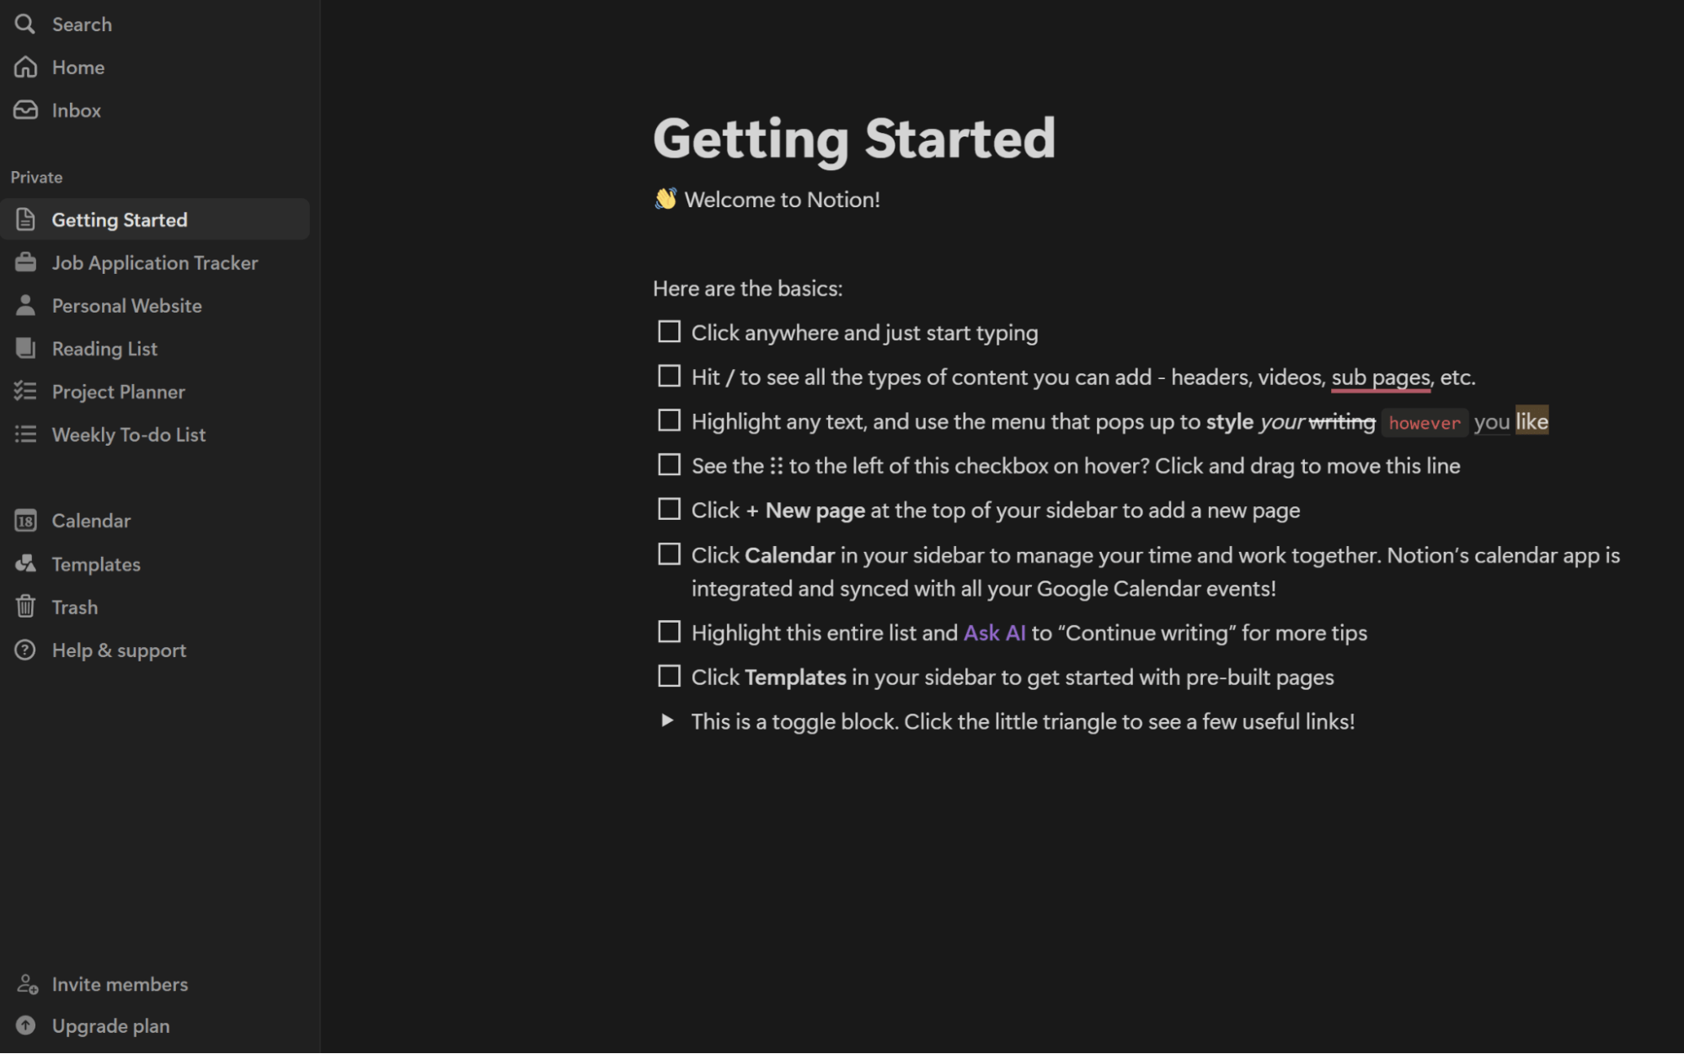Collapse the Private section header
1684x1054 pixels.
36,177
